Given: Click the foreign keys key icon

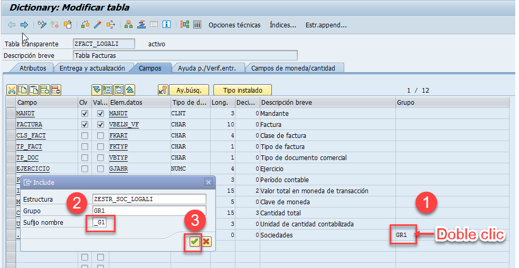Looking at the screenshot, I should click(x=163, y=90).
